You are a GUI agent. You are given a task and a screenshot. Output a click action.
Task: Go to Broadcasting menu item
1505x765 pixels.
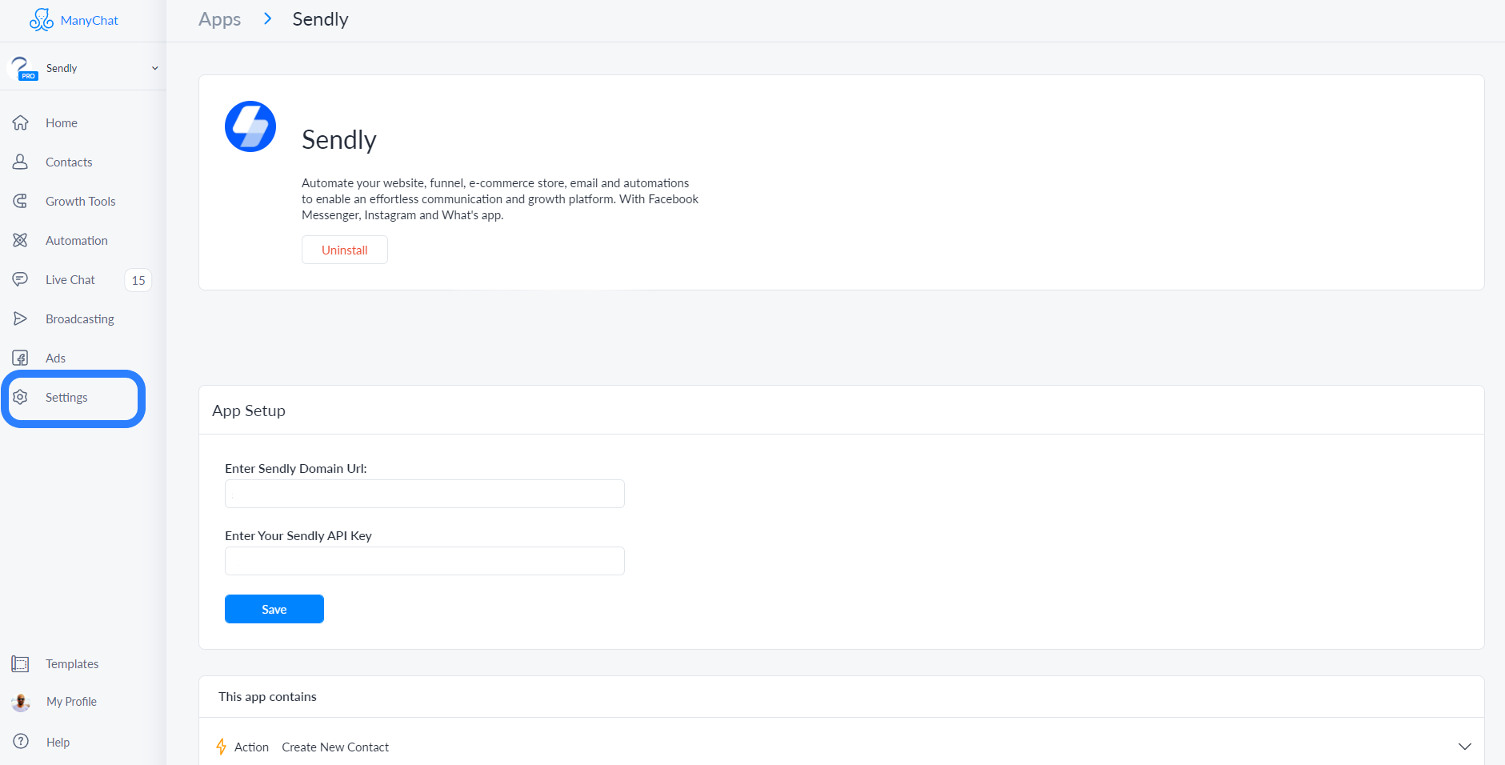point(80,318)
